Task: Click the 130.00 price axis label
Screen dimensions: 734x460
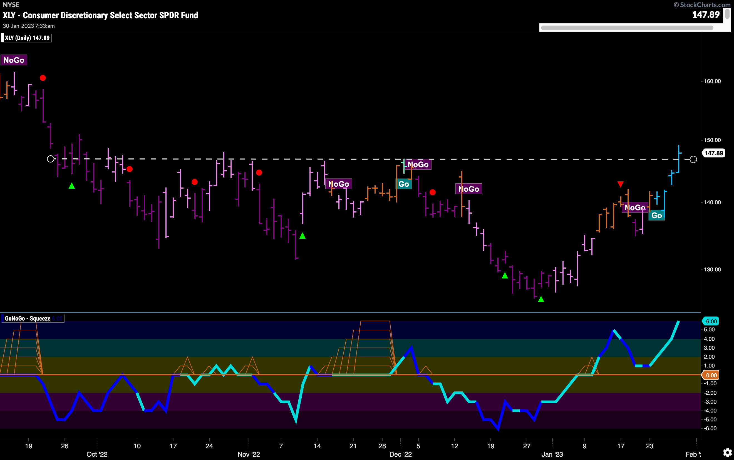Action: point(712,269)
